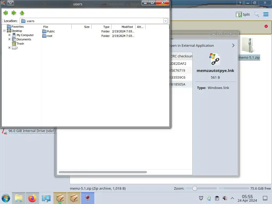Go back with the green left arrow
This screenshot has height=204, width=272.
[6, 13]
